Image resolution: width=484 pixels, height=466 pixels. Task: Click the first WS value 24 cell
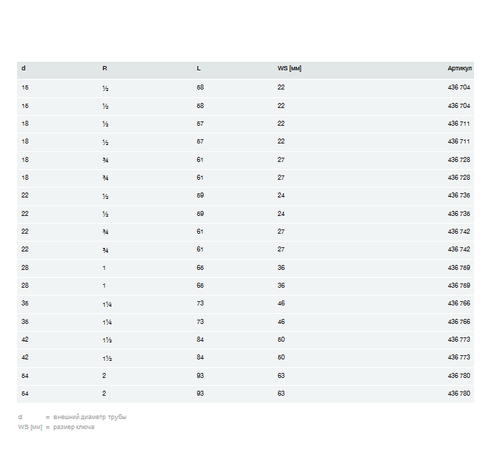281,195
